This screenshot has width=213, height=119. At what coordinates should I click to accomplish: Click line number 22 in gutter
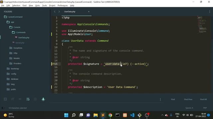point(56,87)
